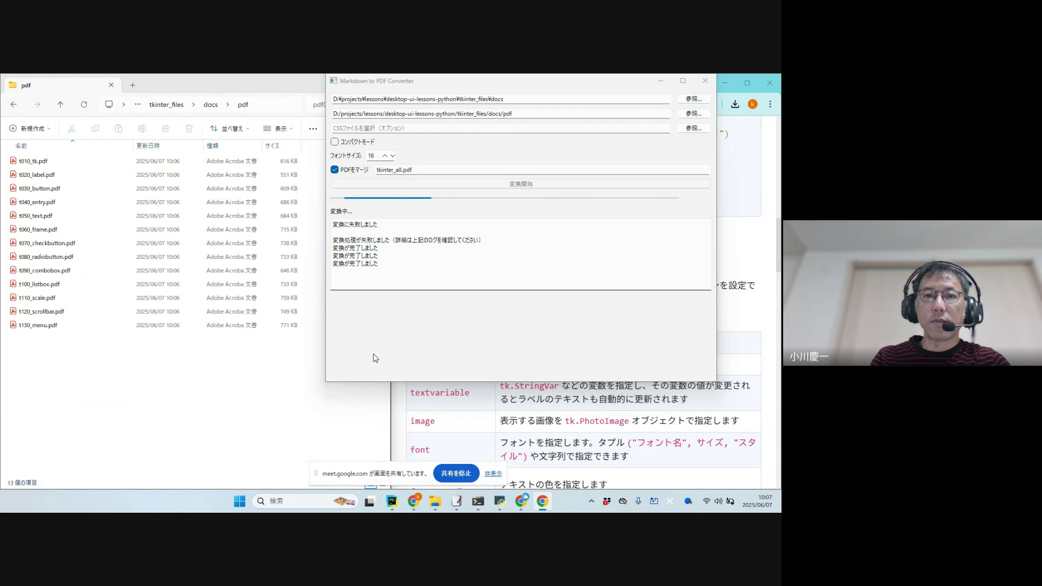
Task: Click 共有を停止 to stop sharing
Action: tap(456, 473)
